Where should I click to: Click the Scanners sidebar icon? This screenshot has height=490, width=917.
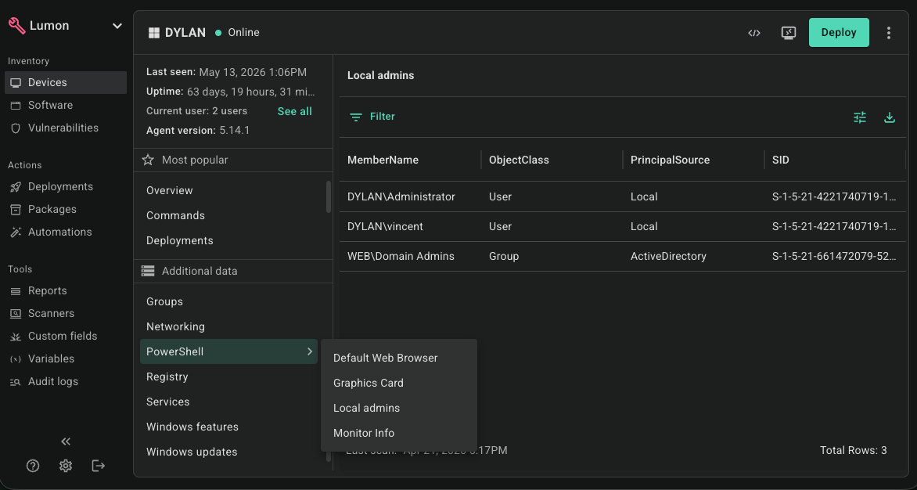click(16, 313)
